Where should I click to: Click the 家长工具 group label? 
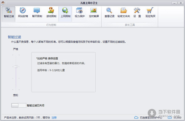pos(130,25)
